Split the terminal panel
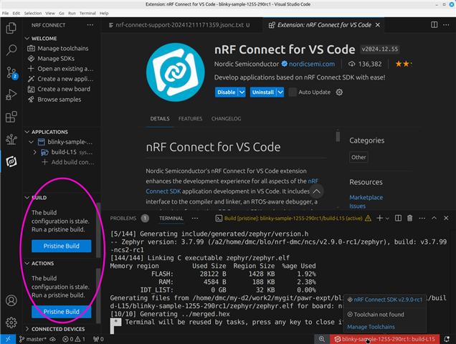 click(x=398, y=218)
